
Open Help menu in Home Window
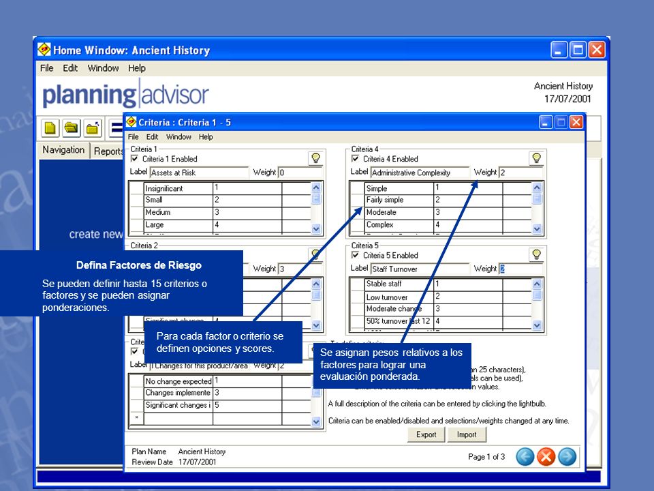pyautogui.click(x=137, y=68)
